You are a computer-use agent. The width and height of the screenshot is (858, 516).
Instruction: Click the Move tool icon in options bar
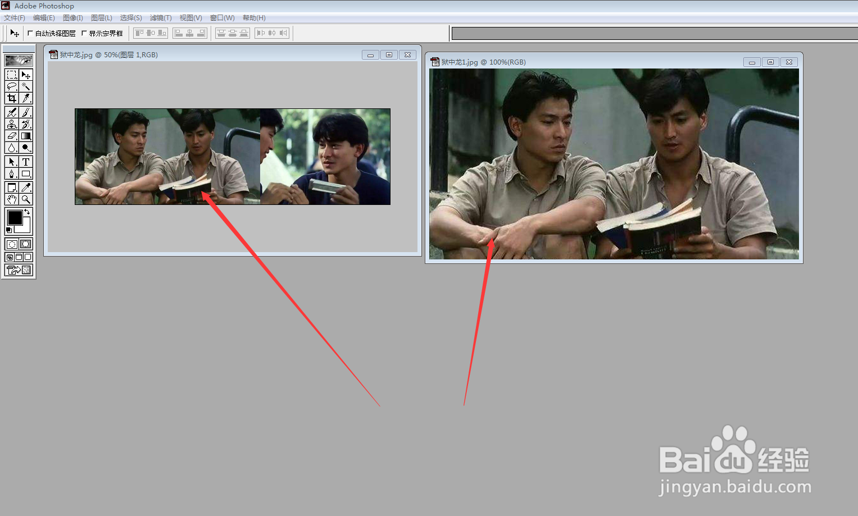point(15,33)
